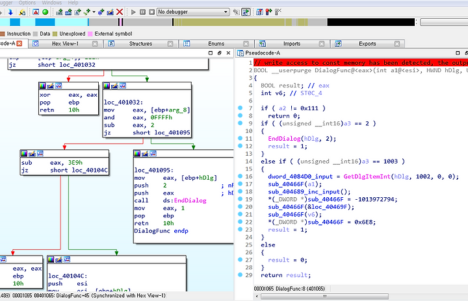Click the cross references graph icon in toolbar

pos(68,12)
